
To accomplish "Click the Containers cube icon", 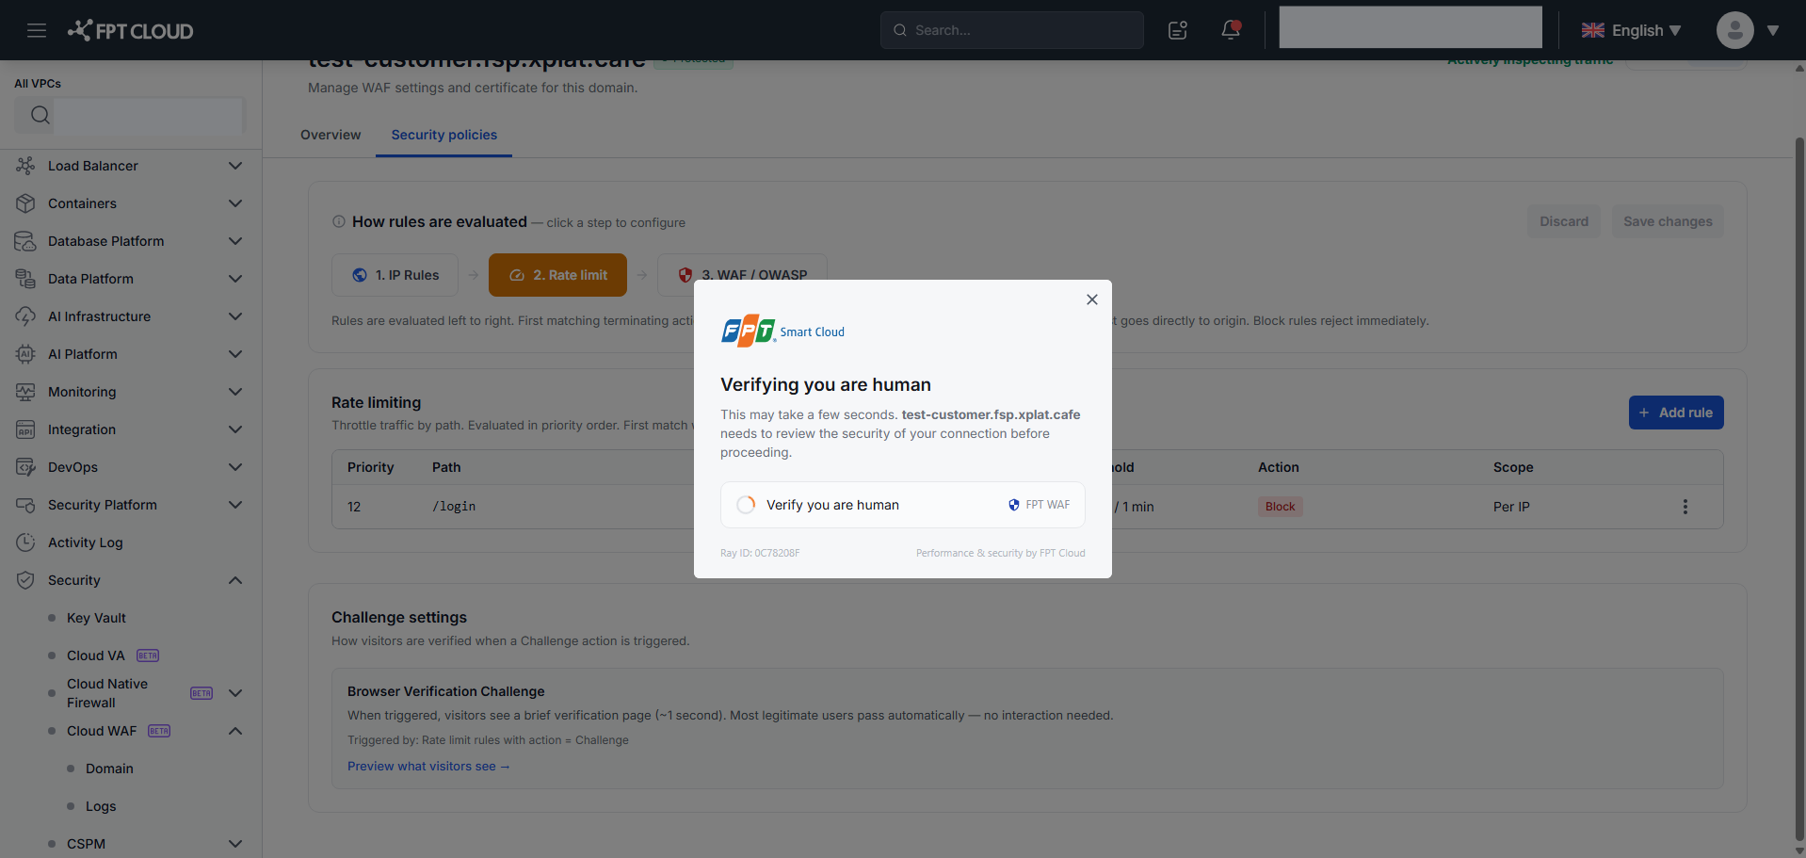I will pos(25,203).
